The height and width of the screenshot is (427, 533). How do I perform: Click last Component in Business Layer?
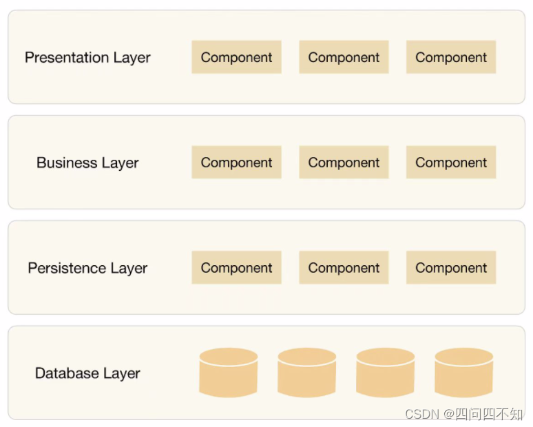451,163
